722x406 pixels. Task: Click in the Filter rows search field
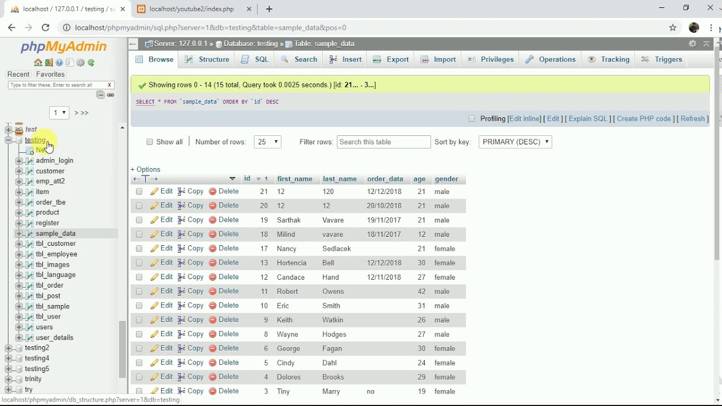(384, 142)
